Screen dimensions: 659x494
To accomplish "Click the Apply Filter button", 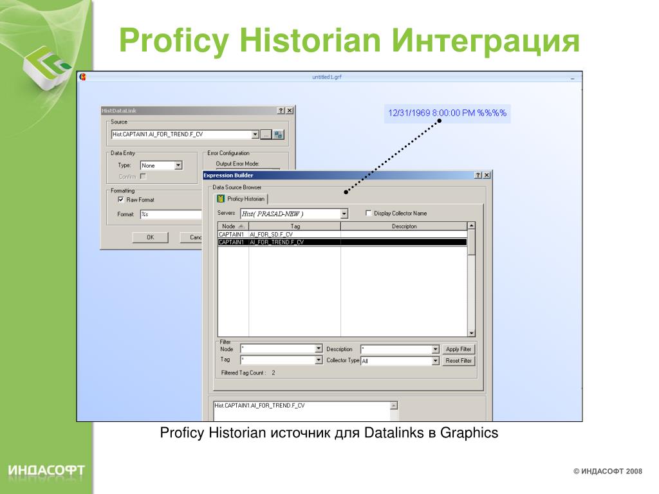I will coord(458,349).
